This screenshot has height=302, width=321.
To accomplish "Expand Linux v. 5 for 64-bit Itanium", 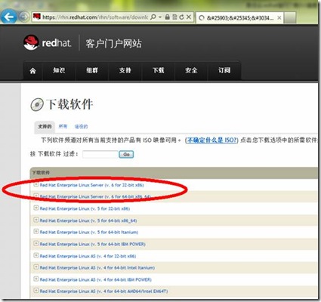I will [x=36, y=232].
